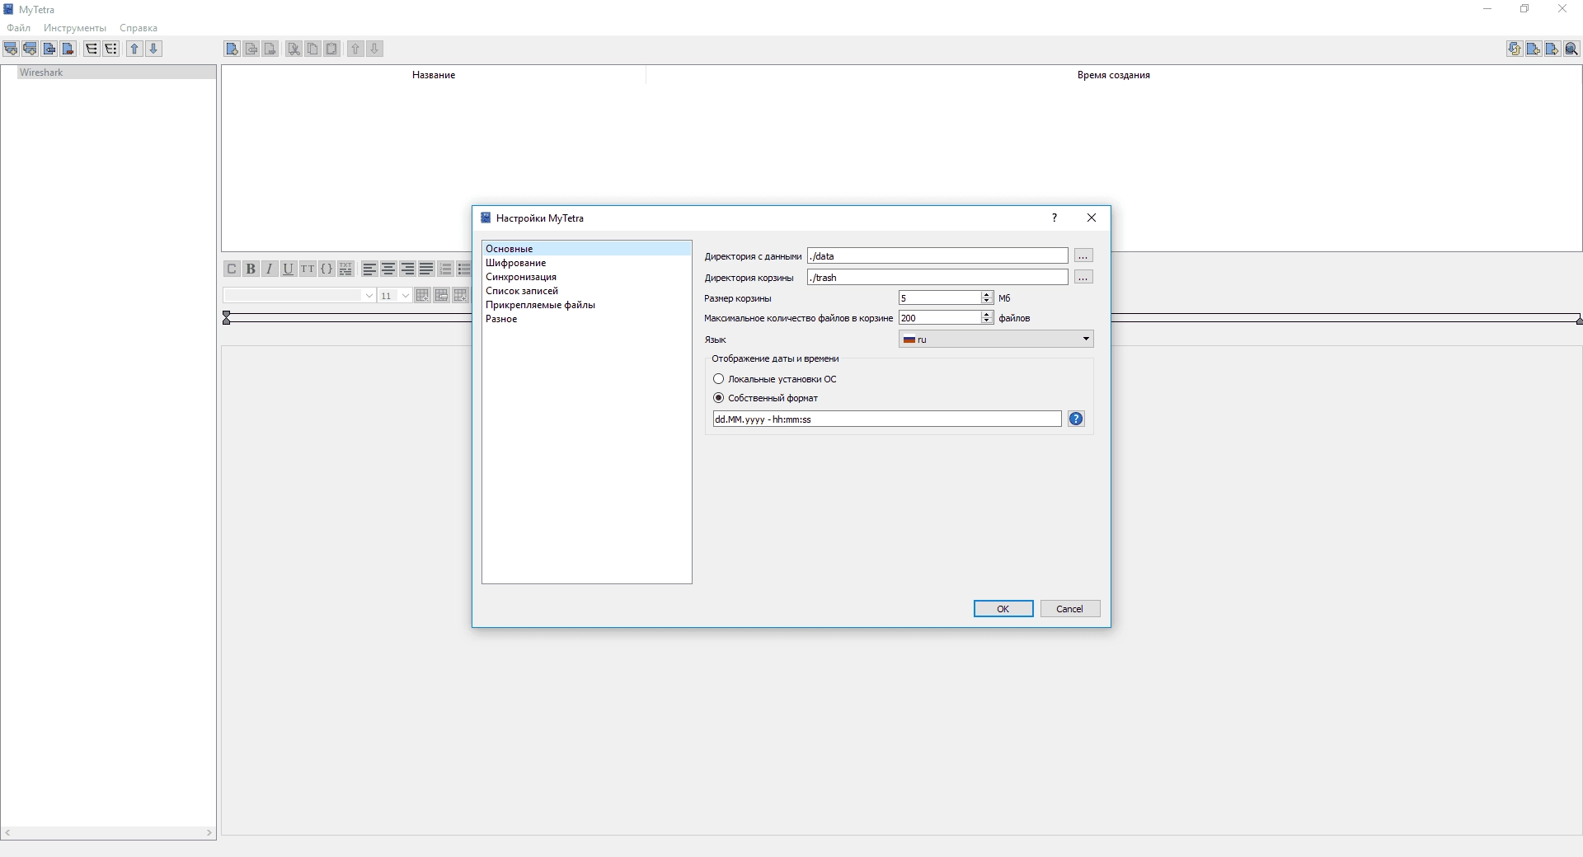
Task: Edit branch name icon in tree toolbar
Action: point(49,49)
